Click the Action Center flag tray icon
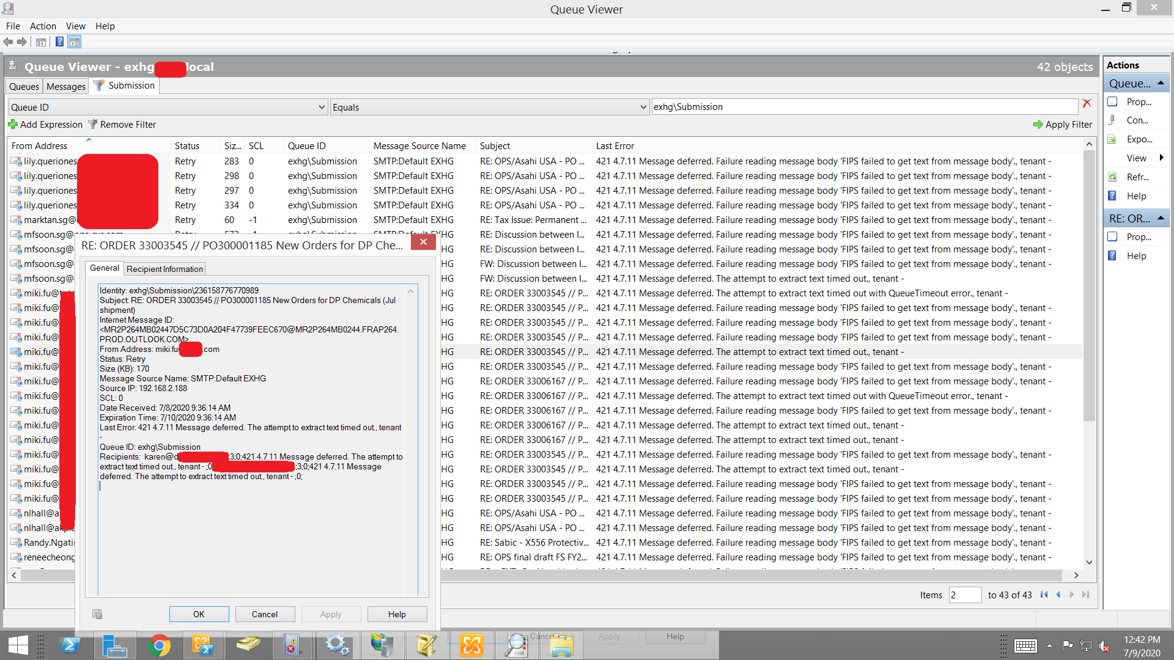 point(1068,646)
